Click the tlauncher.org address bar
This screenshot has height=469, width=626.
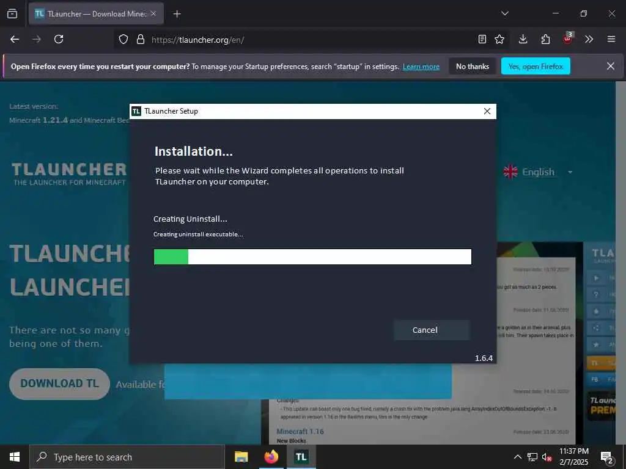[311, 40]
